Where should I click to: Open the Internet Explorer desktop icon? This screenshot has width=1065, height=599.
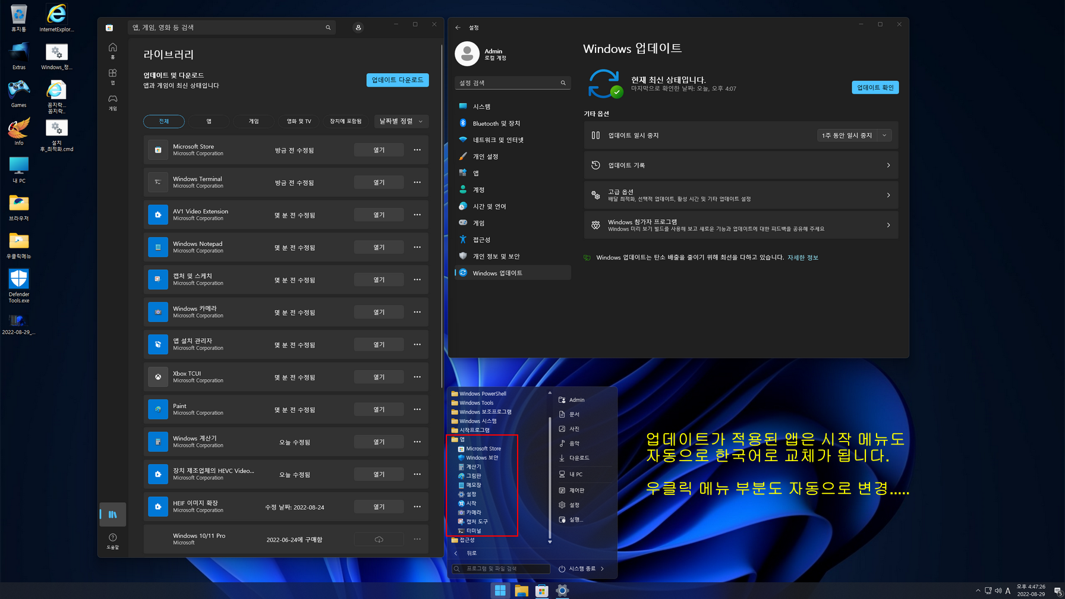pos(56,18)
